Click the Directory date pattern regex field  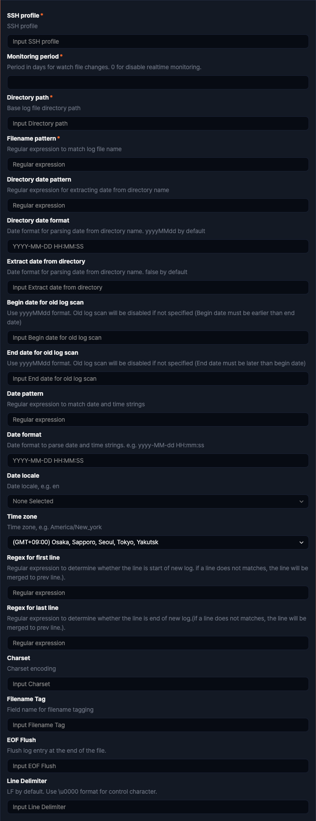[x=158, y=205]
